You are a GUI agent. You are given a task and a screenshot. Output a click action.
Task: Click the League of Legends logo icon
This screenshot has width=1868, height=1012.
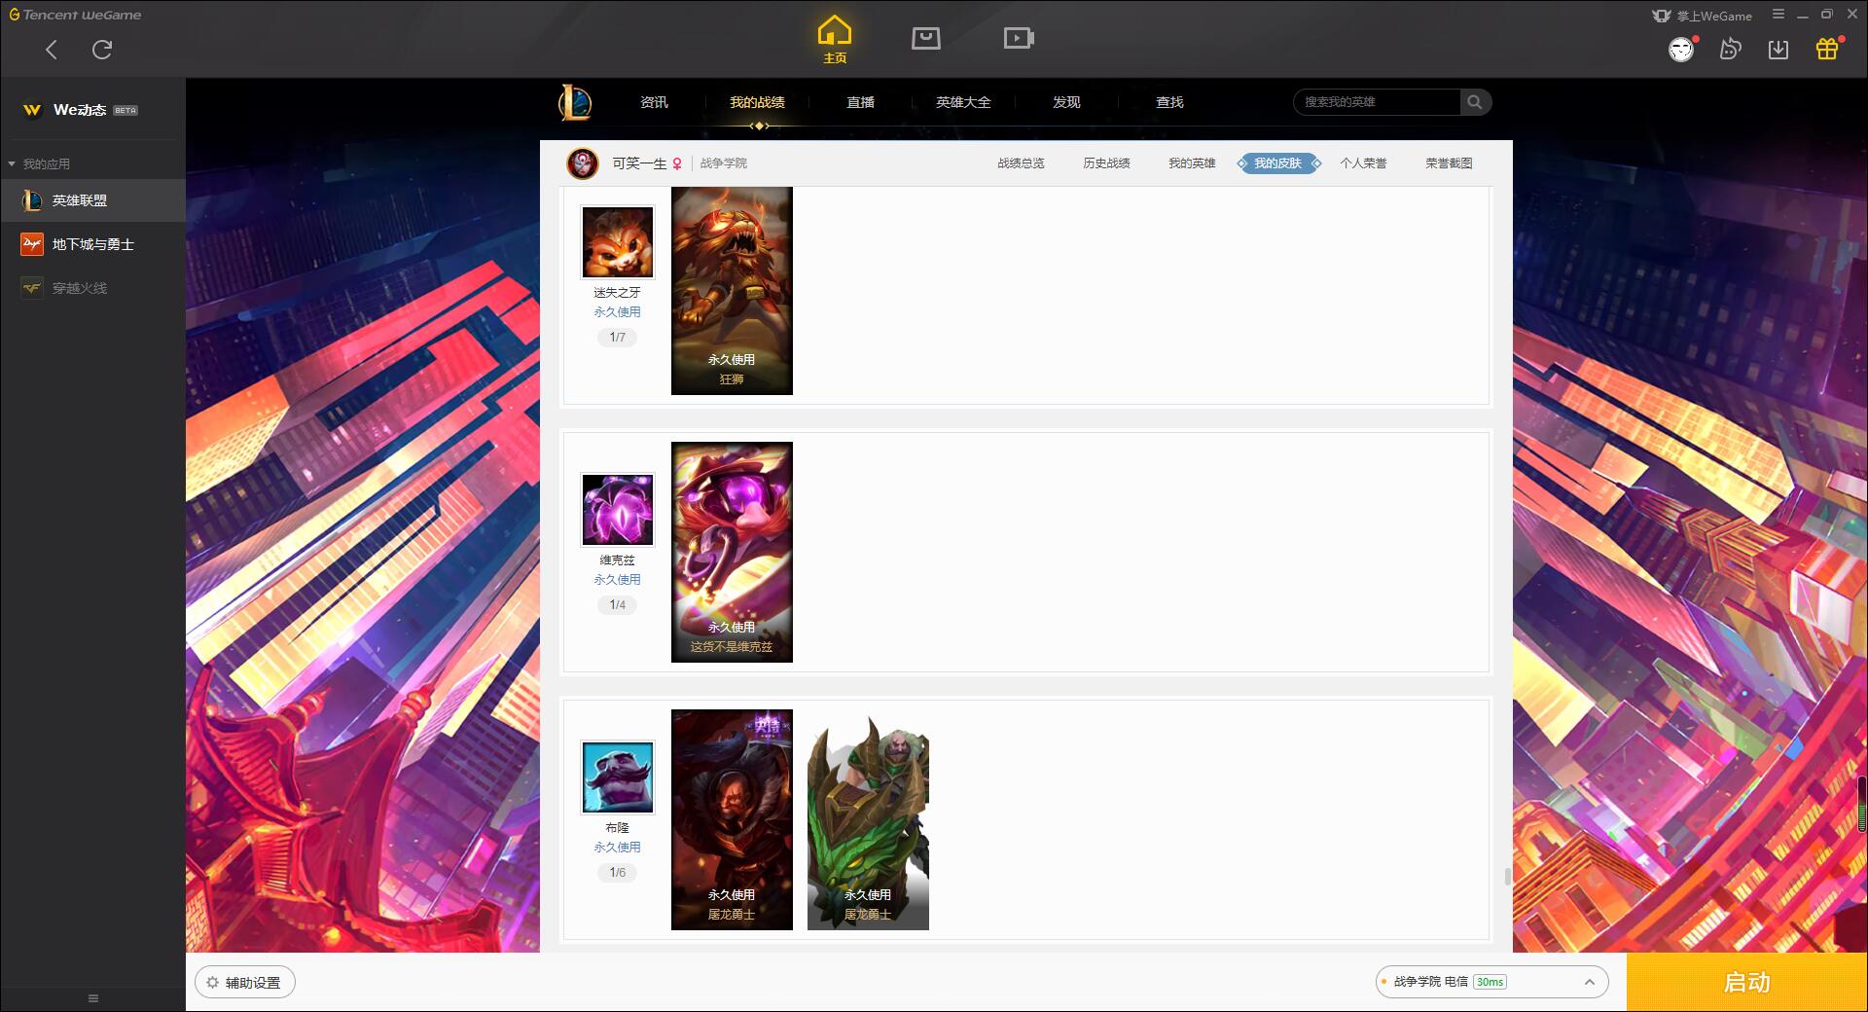pyautogui.click(x=574, y=102)
